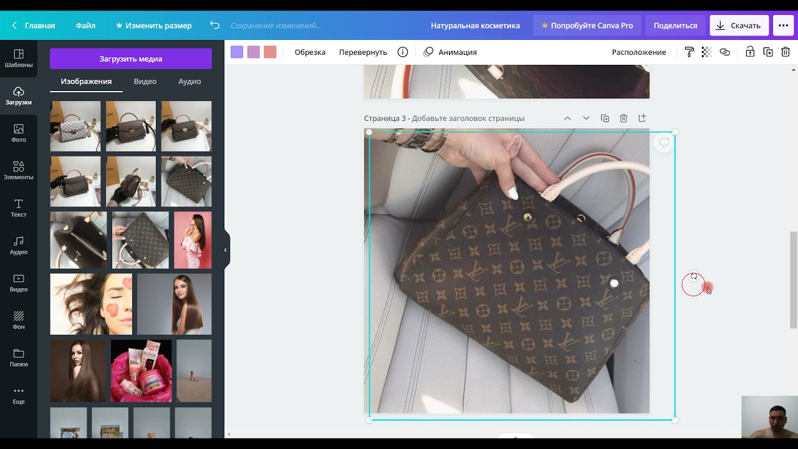The height and width of the screenshot is (449, 798).
Task: Select the mauve color swatch
Action: (x=253, y=52)
